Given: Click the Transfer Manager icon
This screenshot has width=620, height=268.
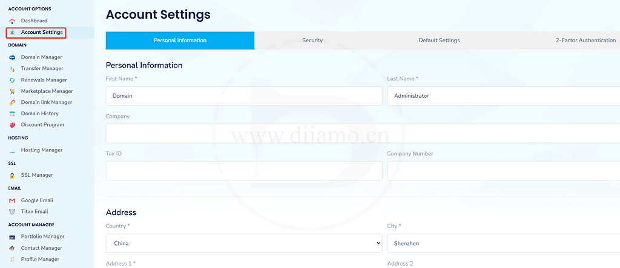Looking at the screenshot, I should click(x=12, y=69).
